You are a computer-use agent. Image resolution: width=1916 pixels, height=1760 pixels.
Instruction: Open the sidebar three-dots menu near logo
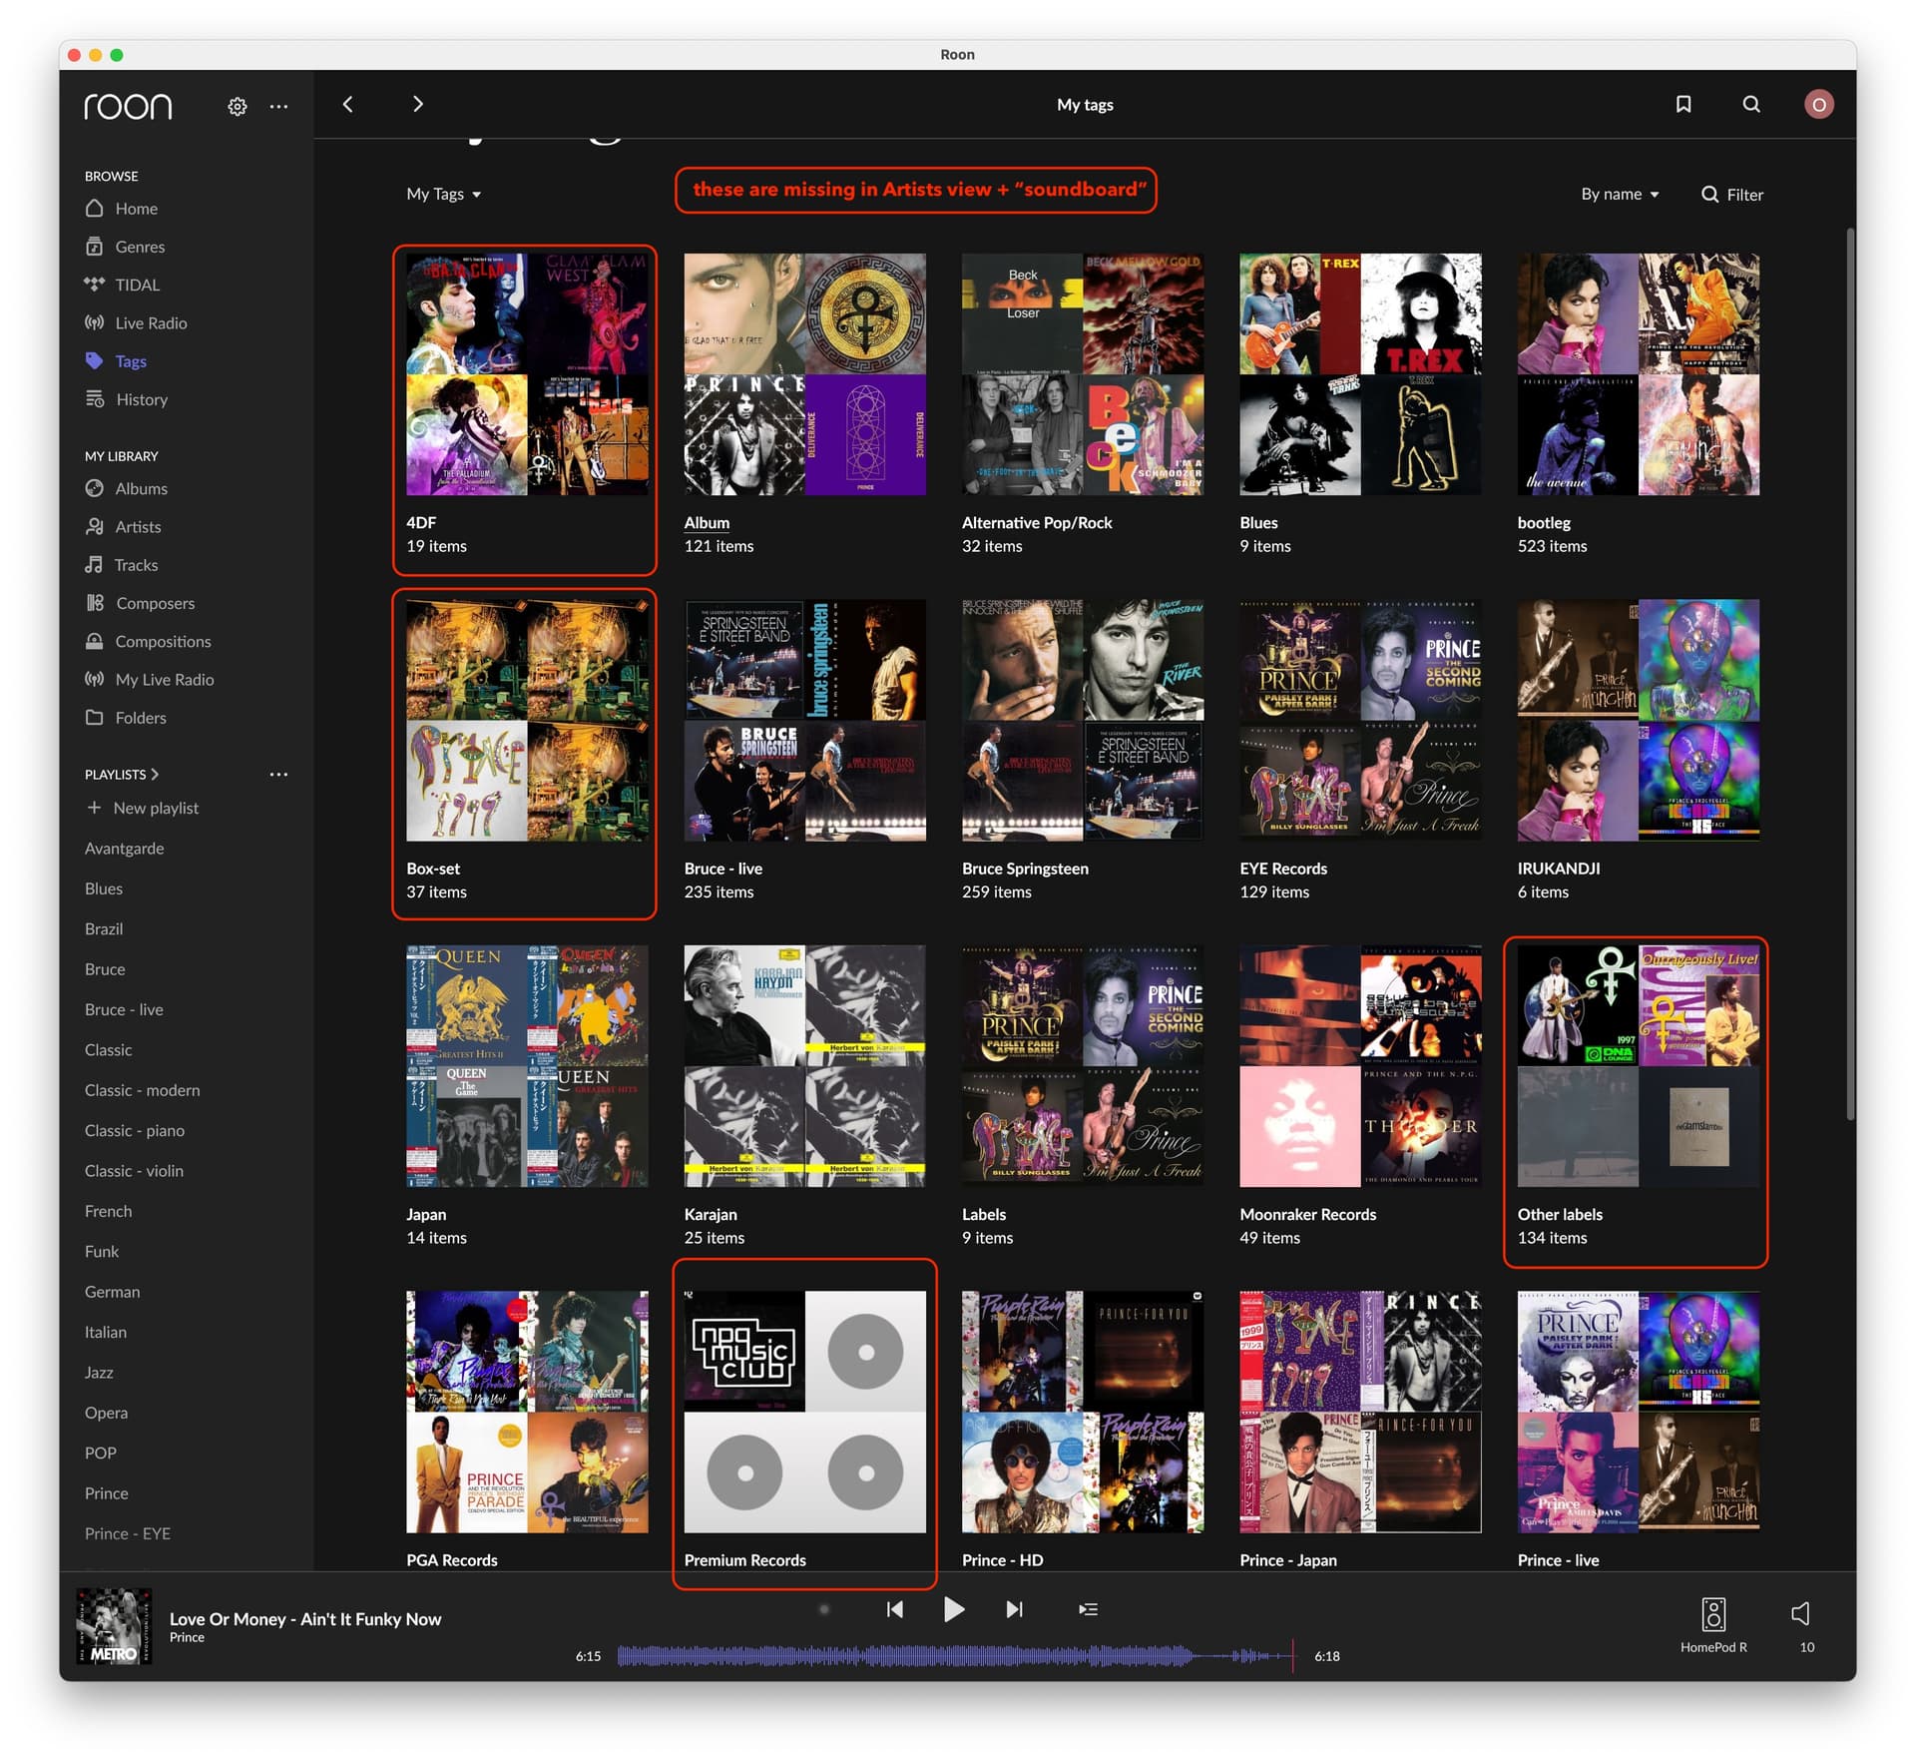pos(278,106)
